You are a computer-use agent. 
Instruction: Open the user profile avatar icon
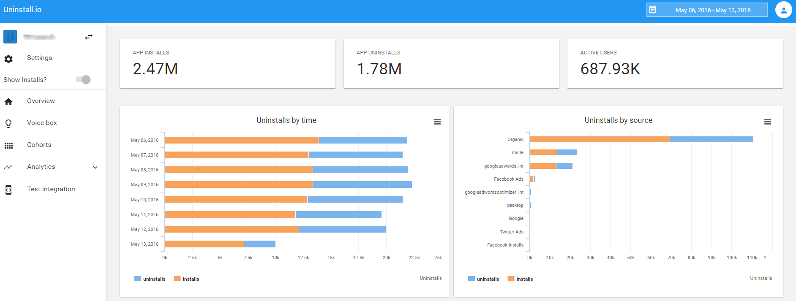(783, 10)
